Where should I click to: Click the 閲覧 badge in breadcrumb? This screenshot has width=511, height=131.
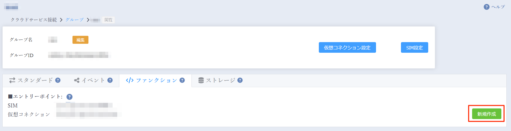click(108, 20)
